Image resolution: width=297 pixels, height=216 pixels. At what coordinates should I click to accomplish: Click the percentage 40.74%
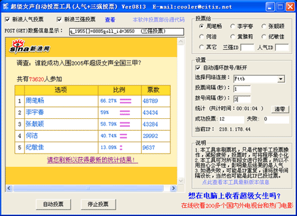coord(108,136)
